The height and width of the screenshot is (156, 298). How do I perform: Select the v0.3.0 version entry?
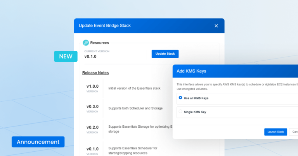92,108
